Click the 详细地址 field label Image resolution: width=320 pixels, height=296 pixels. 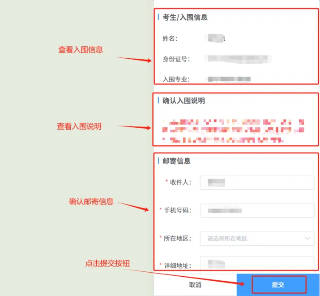(x=178, y=266)
